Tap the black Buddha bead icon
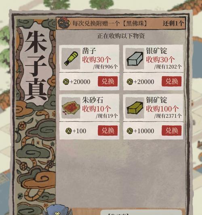The width and height of the screenshot is (202, 215). 64,23
